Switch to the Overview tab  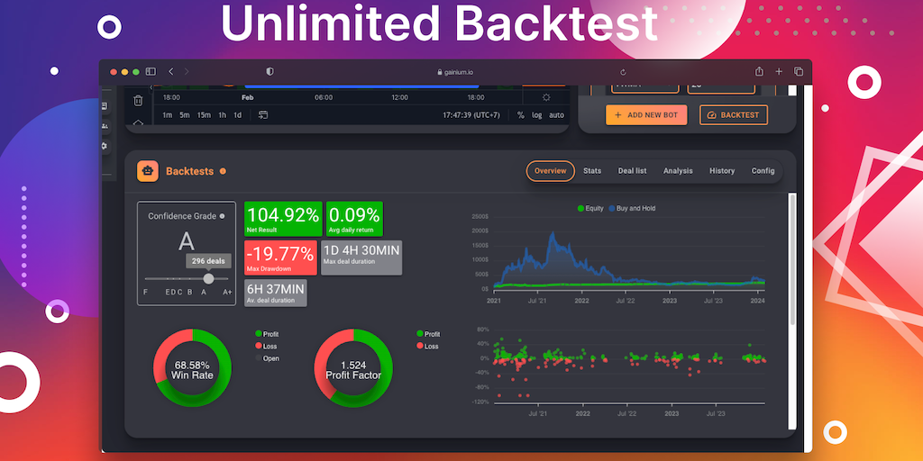(551, 171)
